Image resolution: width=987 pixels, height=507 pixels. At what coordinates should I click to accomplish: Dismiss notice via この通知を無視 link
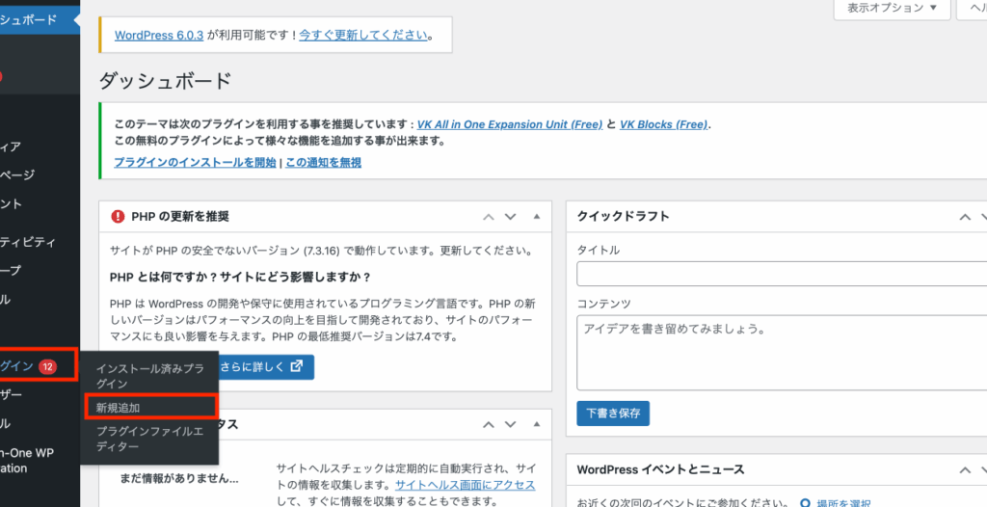[323, 163]
